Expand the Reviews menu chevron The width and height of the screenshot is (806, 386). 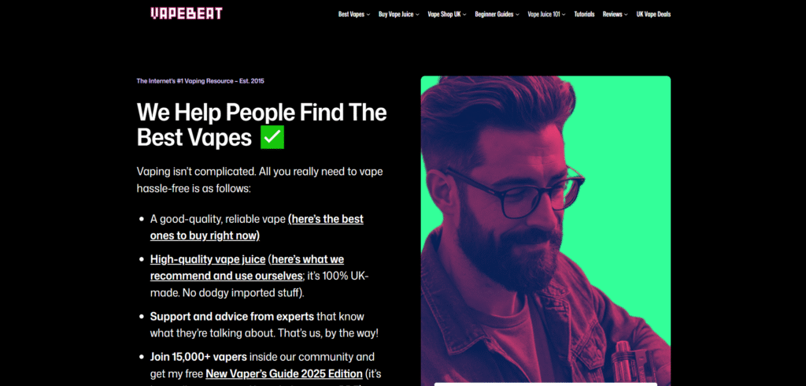click(x=626, y=14)
